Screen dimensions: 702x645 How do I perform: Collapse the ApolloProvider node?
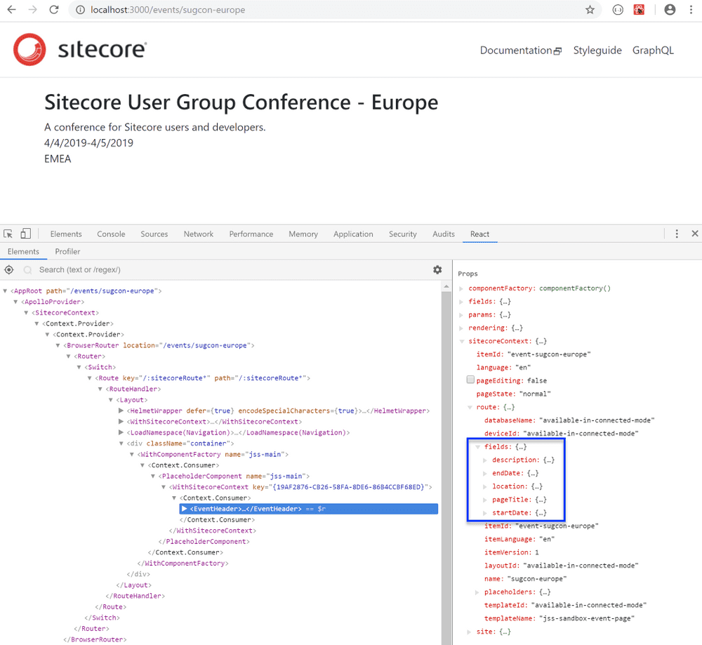click(x=15, y=302)
